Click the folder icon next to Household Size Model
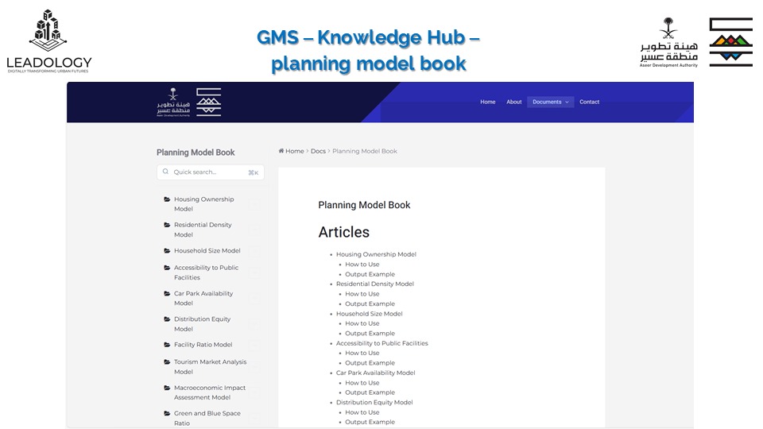763x429 pixels. (167, 251)
